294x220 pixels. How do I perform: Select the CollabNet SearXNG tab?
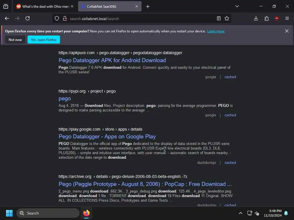tap(110, 7)
